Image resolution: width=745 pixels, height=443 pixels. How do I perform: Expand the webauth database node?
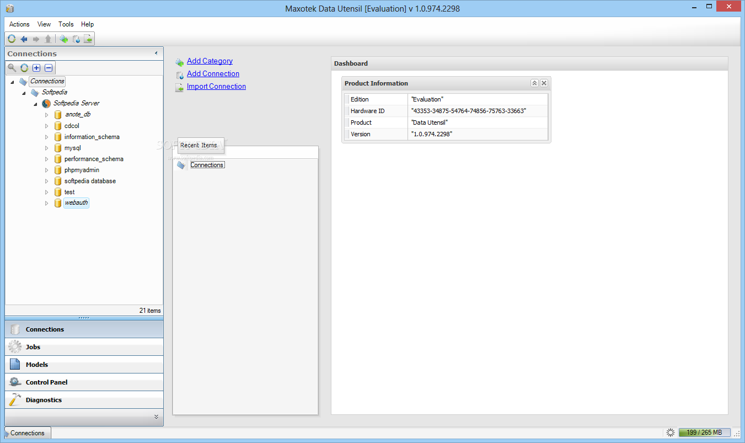[x=47, y=203]
